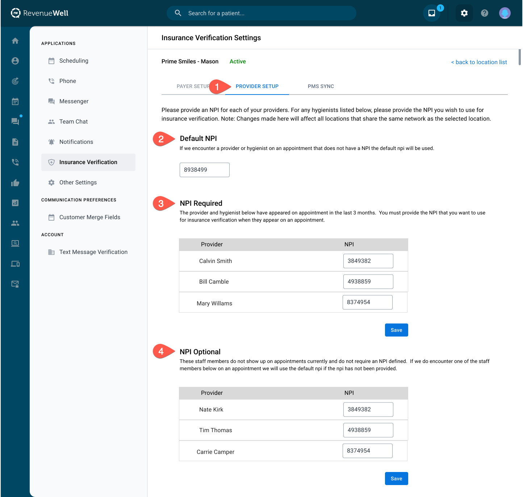
Task: Click Calvin Smith provider name
Action: click(216, 261)
